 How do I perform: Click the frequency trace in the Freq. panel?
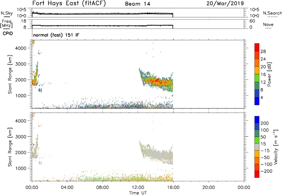[103, 26]
